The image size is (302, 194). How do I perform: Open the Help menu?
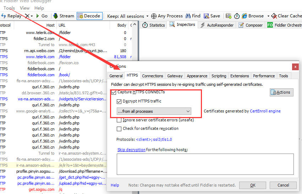[39, 8]
